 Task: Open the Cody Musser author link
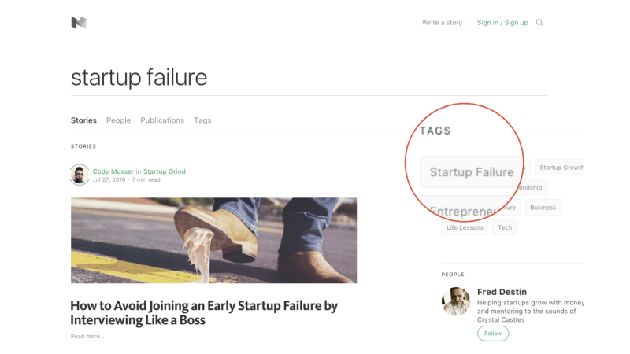[112, 171]
